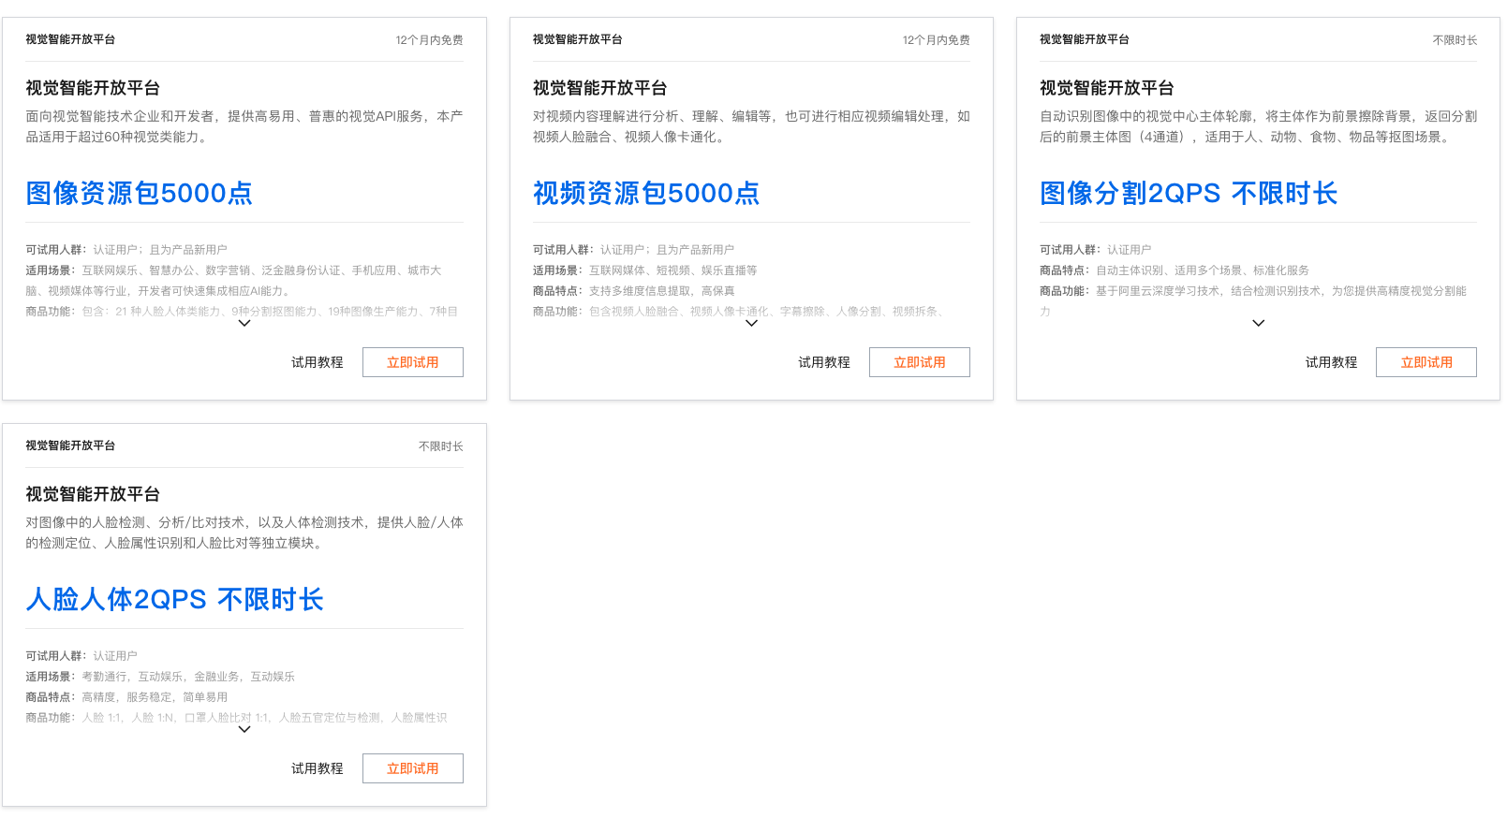Viewport: 1507px width, 818px height.
Task: Click description starting 对视频内容理解进行分析
Action: pyautogui.click(x=751, y=126)
